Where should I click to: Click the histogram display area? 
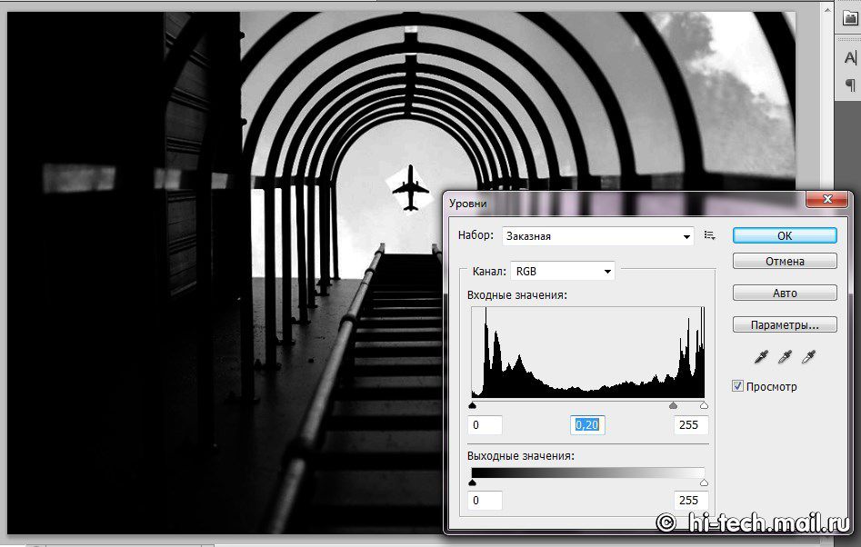tap(588, 353)
